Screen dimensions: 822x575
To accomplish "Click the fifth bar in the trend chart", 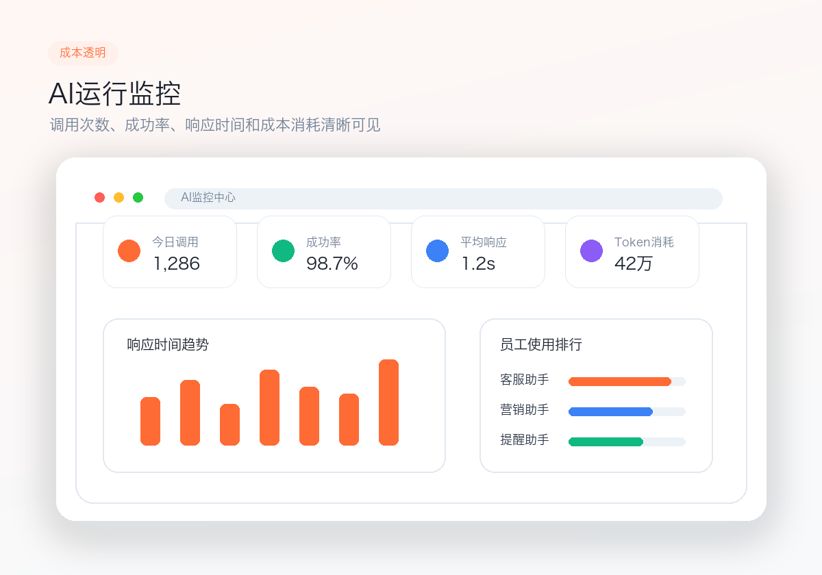I will (309, 416).
